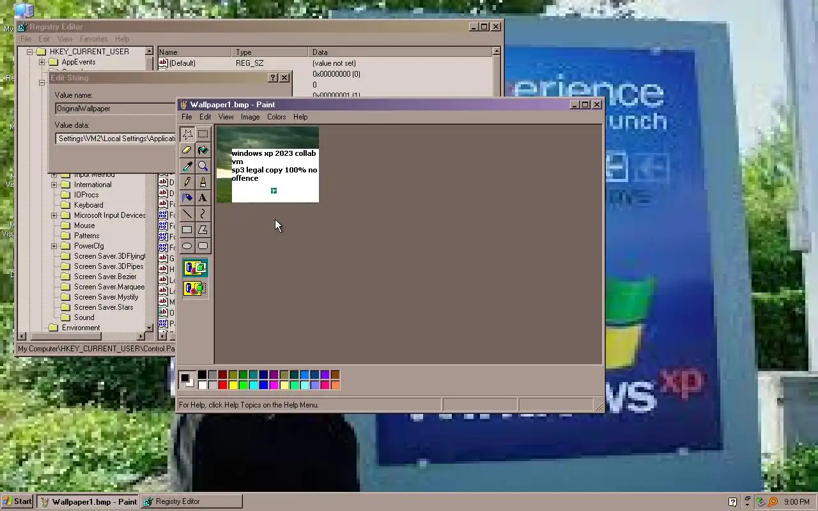
Task: Click the foreground/background color indicator box
Action: (x=187, y=380)
